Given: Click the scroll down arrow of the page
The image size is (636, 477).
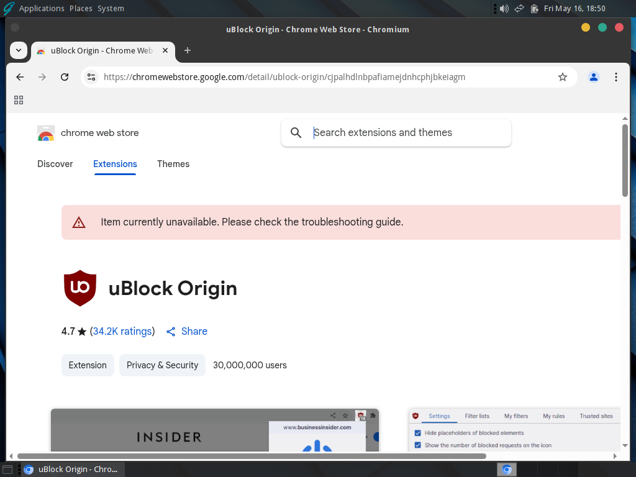Looking at the screenshot, I should point(625,445).
